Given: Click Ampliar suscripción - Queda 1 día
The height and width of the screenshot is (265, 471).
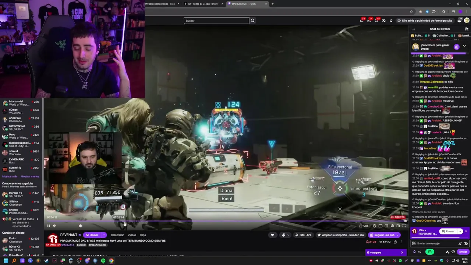Looking at the screenshot, I should pos(341,235).
